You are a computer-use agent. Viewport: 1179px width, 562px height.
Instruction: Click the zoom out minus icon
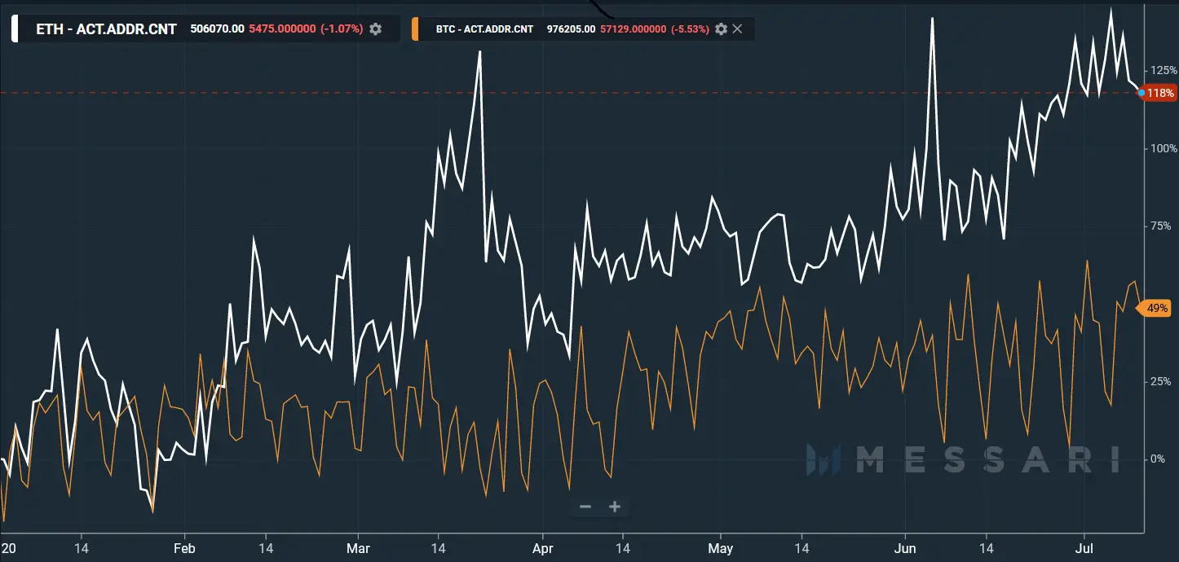coord(585,506)
